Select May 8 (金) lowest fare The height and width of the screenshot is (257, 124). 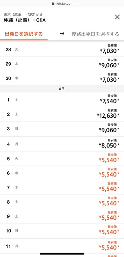(62, 202)
